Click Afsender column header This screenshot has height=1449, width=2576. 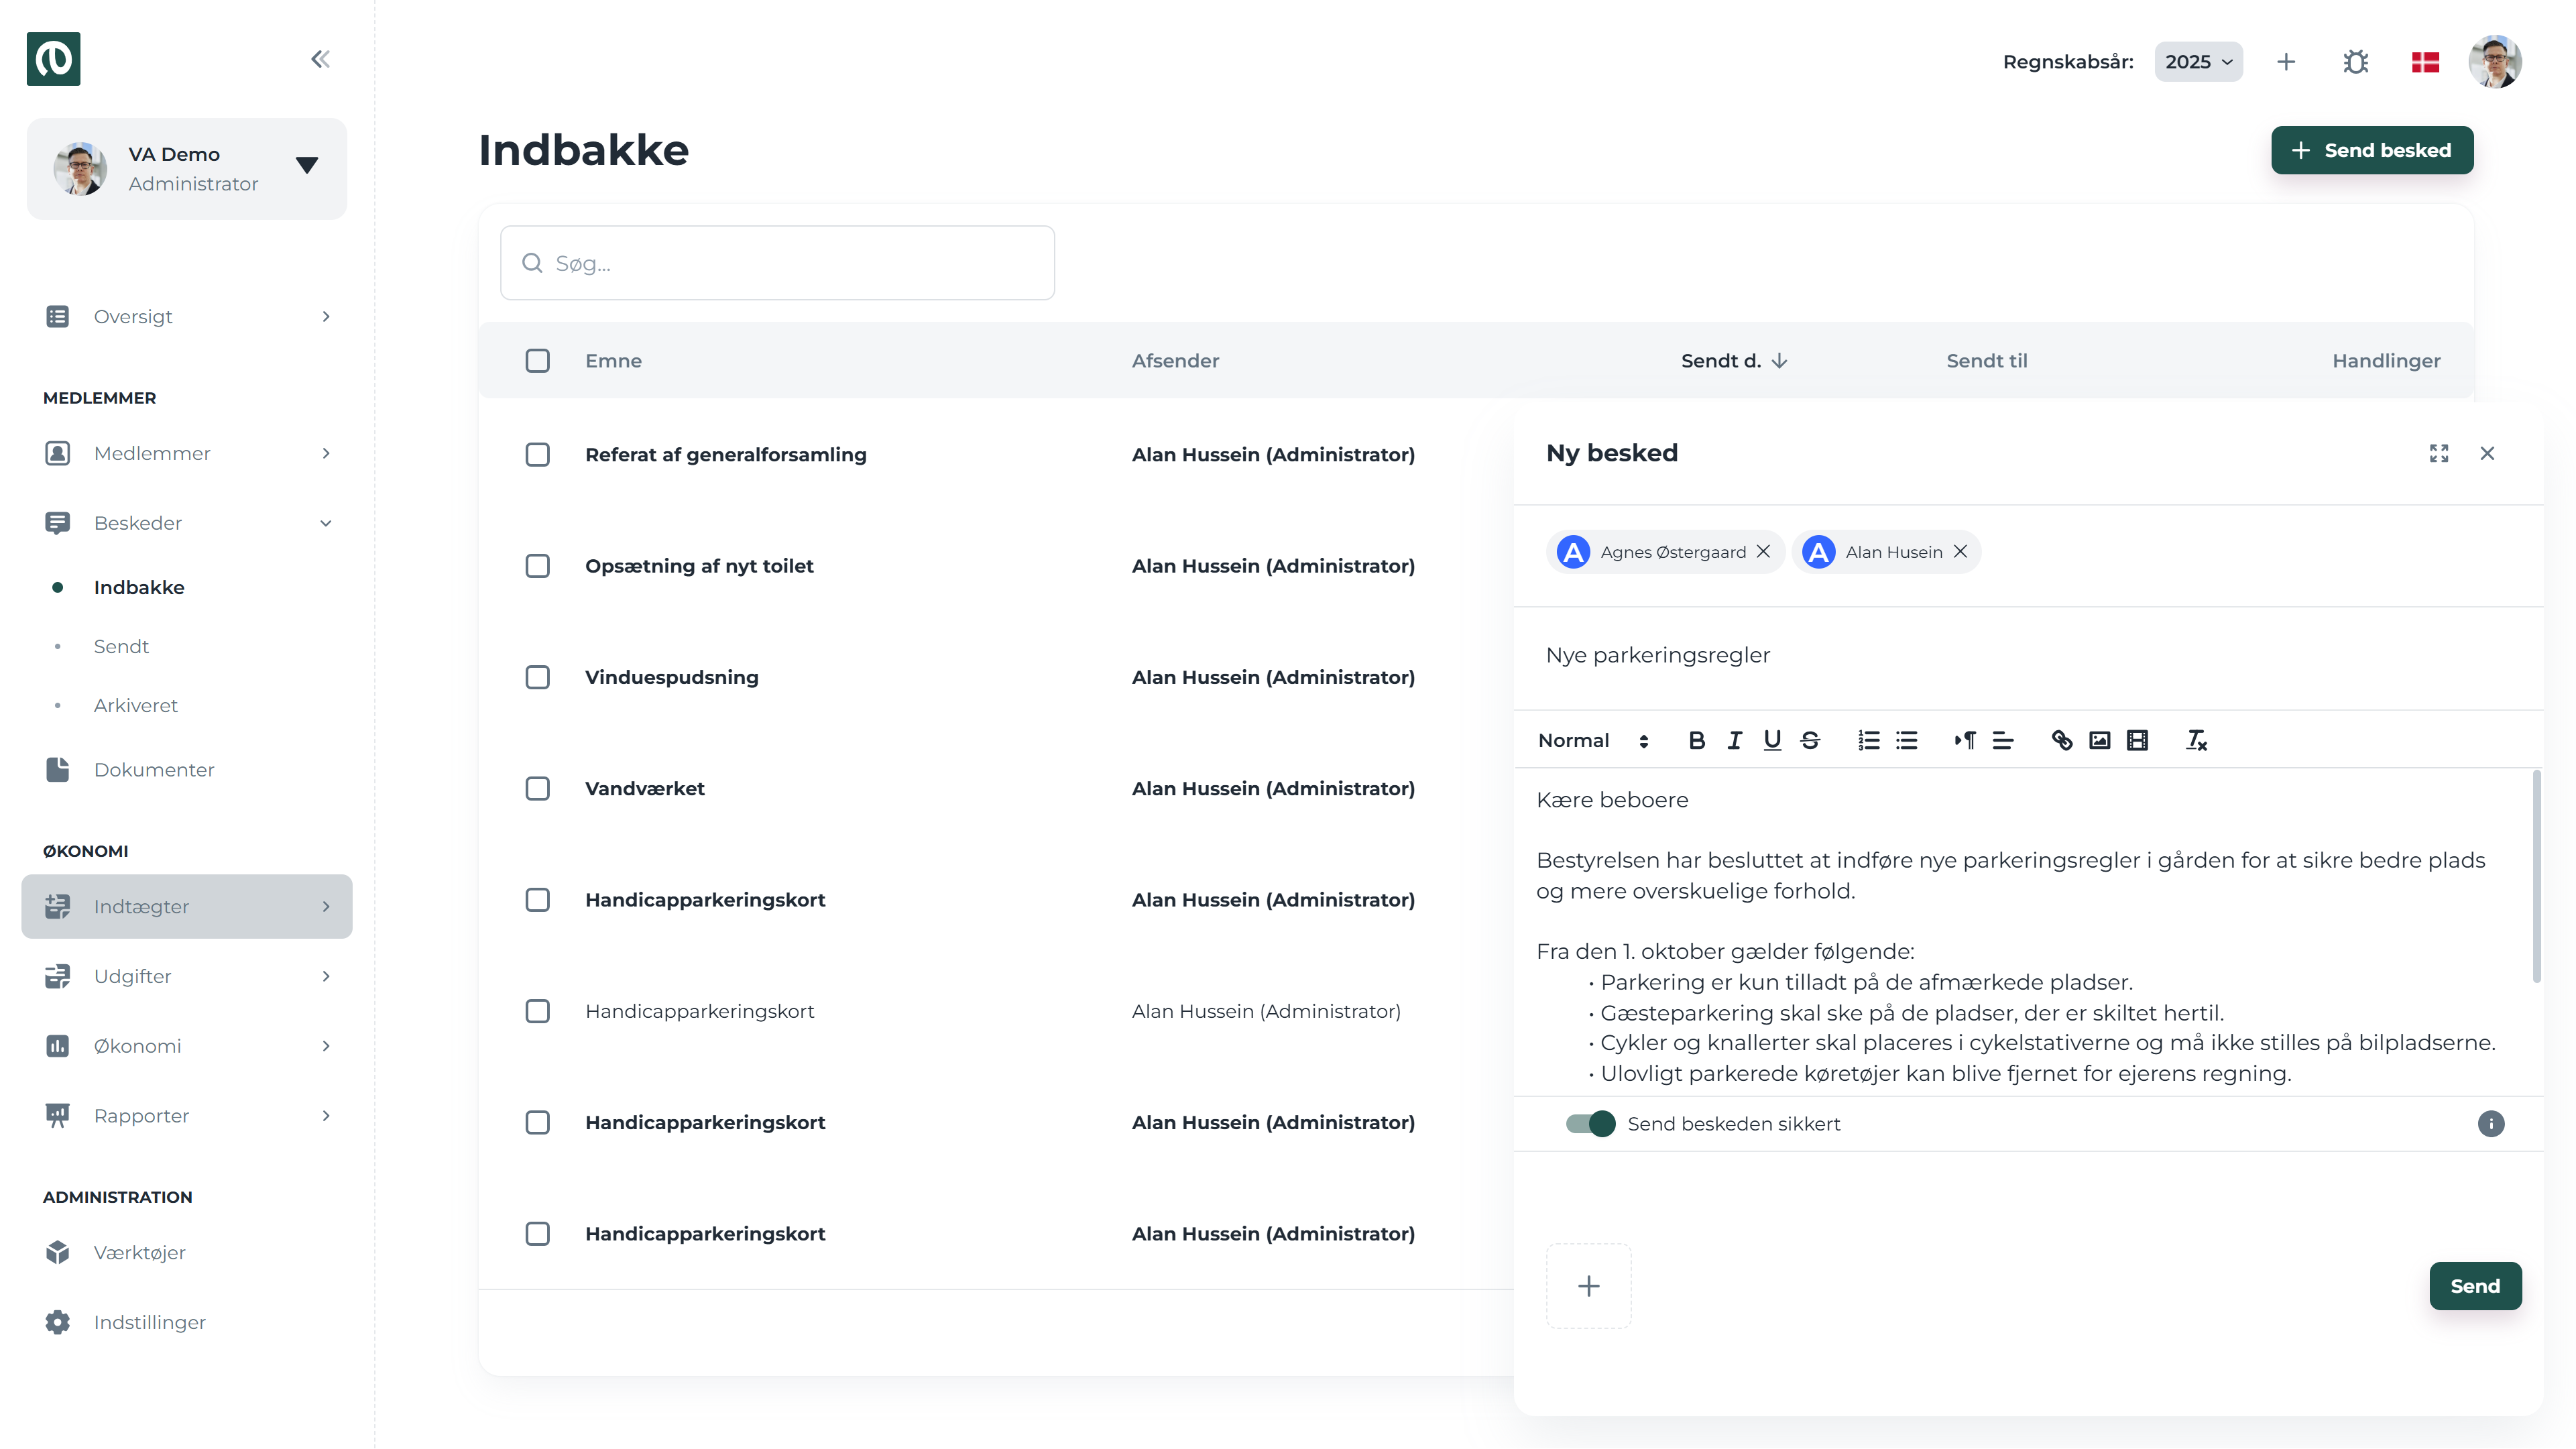click(1175, 360)
